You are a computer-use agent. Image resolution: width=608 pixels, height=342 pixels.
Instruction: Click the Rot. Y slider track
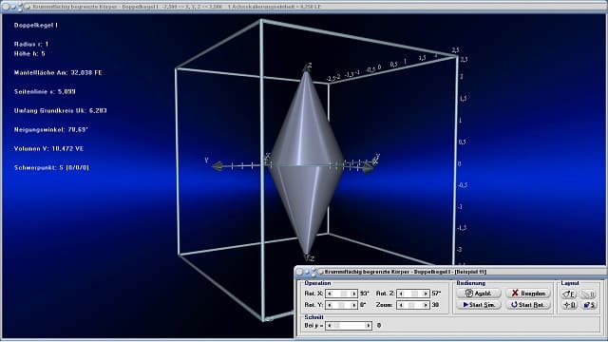341,305
